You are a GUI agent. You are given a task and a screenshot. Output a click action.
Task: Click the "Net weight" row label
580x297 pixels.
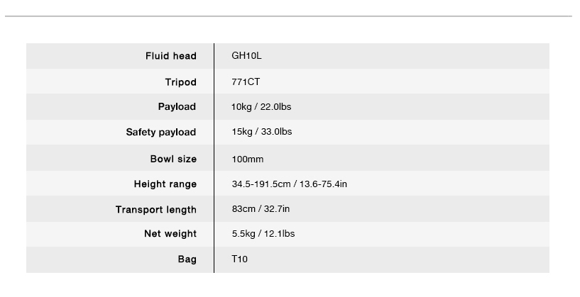[170, 234]
